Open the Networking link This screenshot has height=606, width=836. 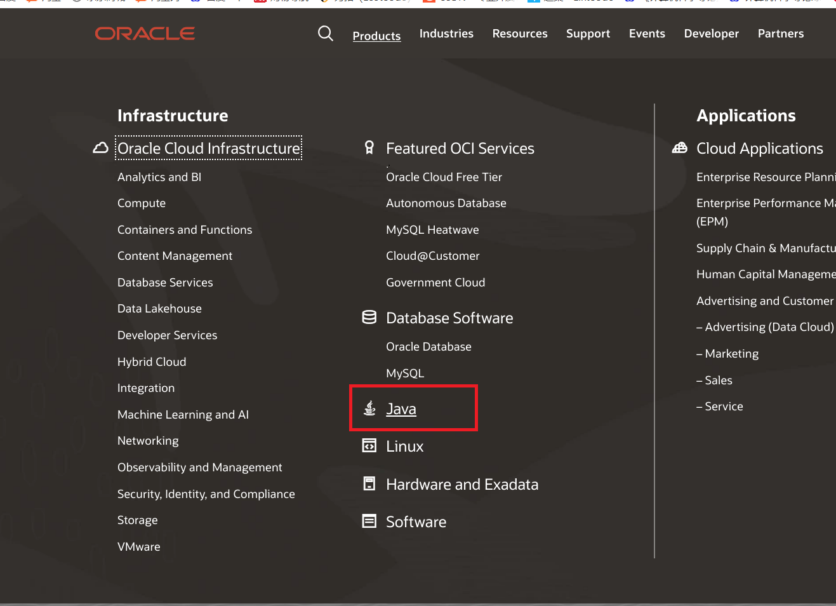click(x=148, y=441)
